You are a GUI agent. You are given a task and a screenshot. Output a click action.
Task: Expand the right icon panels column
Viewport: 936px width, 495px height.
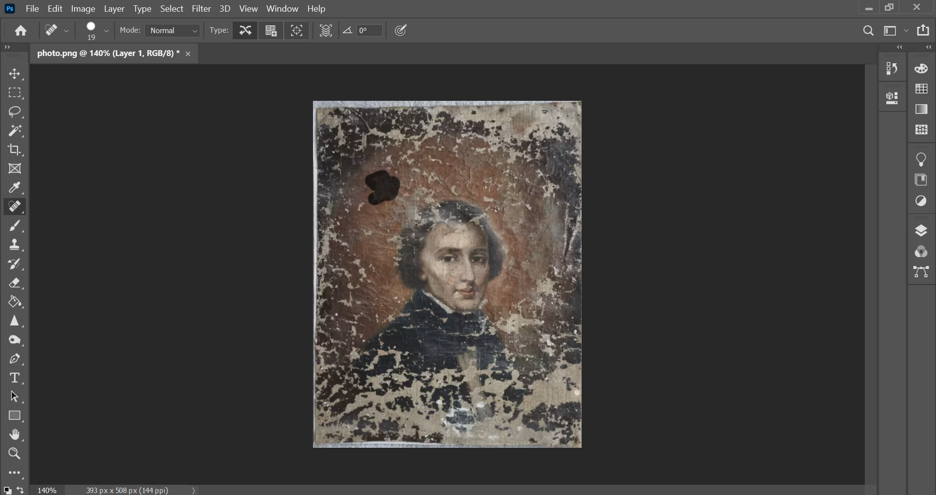click(929, 47)
